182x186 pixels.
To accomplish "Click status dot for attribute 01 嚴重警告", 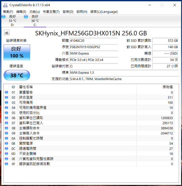I will (6, 92).
